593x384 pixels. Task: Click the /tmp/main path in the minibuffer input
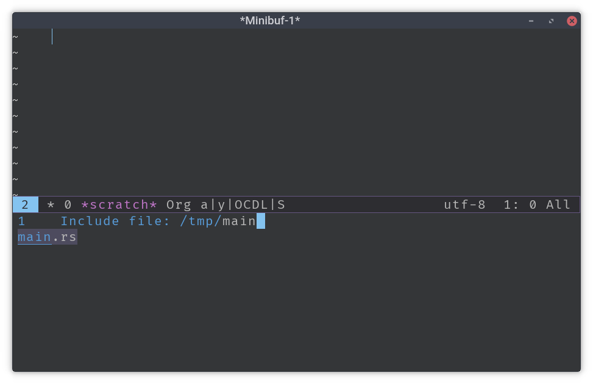[217, 221]
